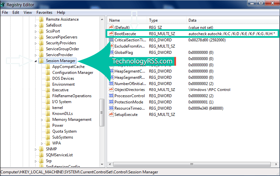Click the SetupExecute value icon
Viewport: 280px width, 176px height.
111,114
